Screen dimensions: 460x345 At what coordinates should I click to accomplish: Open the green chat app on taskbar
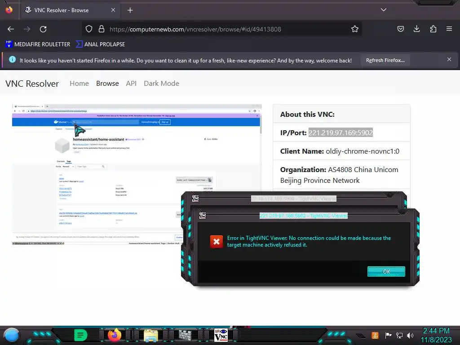click(81, 335)
